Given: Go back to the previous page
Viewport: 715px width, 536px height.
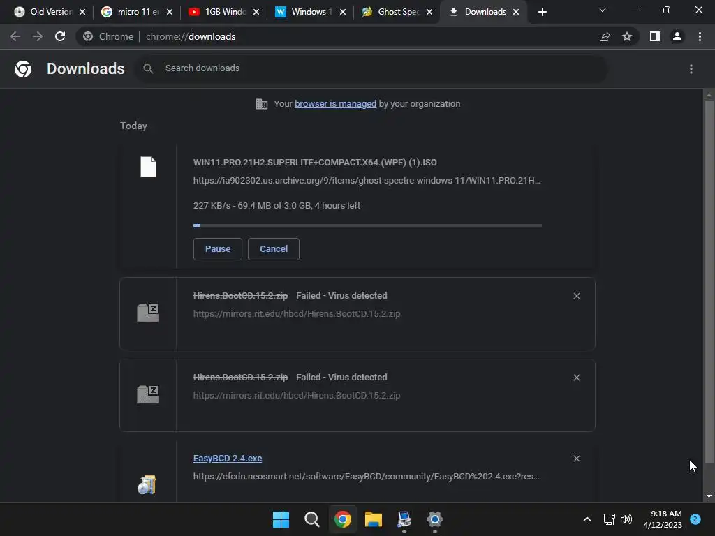Looking at the screenshot, I should pos(15,36).
